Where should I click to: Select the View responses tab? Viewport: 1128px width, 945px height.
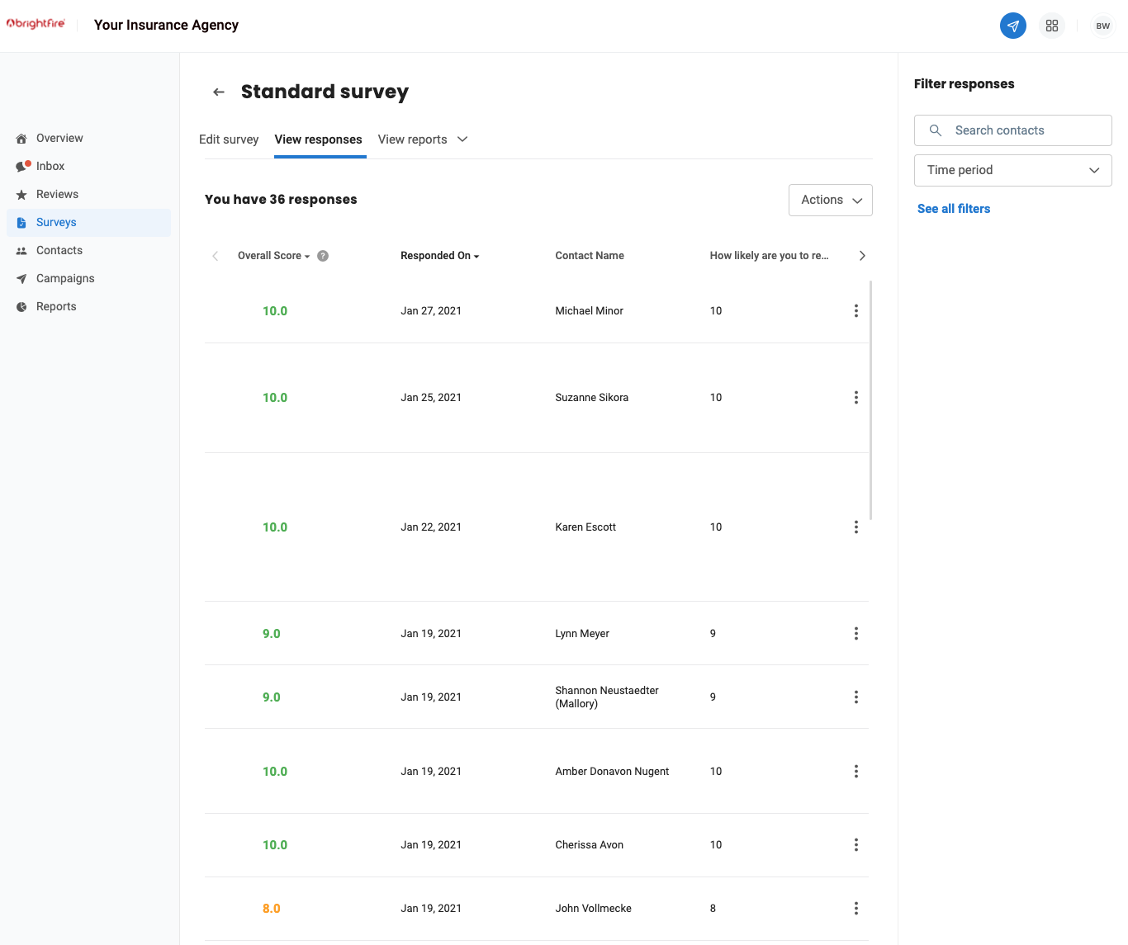click(x=319, y=139)
